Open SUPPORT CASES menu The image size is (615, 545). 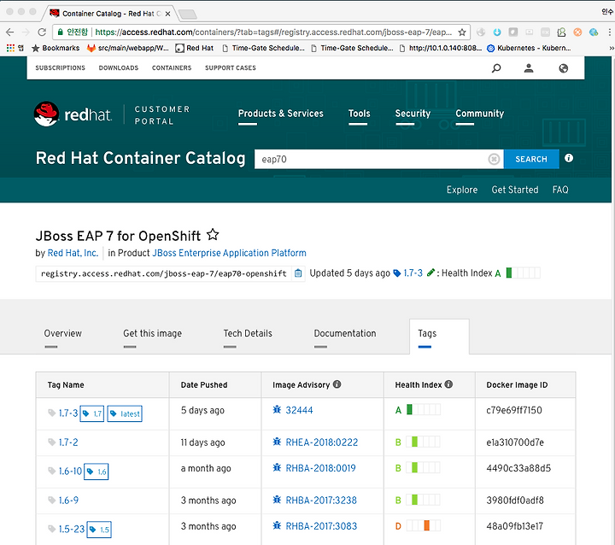(x=231, y=67)
